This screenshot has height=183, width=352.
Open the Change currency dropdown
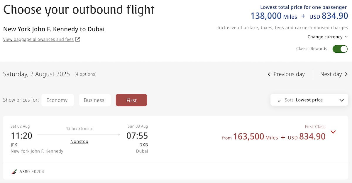tap(328, 37)
